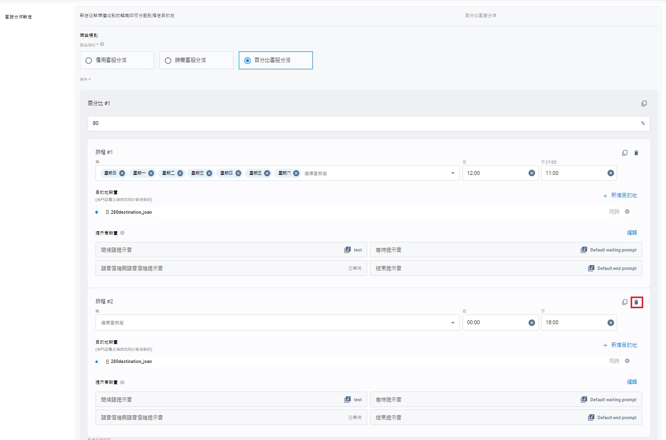This screenshot has width=666, height=440.
Task: Click 新增目的地 in 排程 #1
Action: point(620,195)
